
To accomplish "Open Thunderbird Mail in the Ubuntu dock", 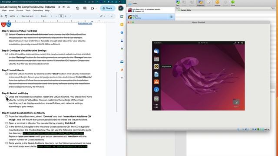I will click(x=156, y=51).
